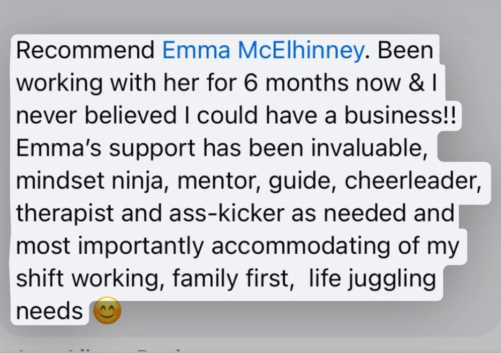Click the word "ass-kicker" in the comment

tap(226, 213)
